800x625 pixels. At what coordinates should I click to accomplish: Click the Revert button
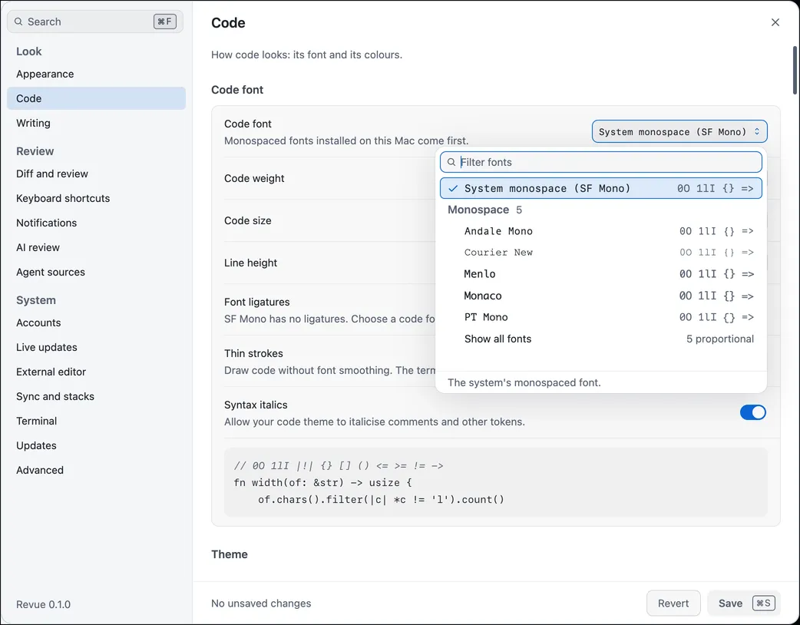coord(673,603)
